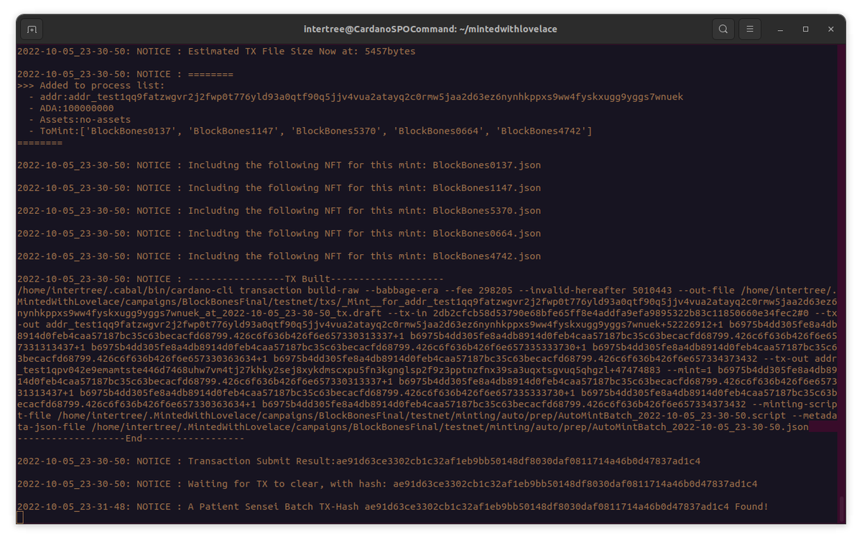Click the terminal vertical scrollbar thumb

point(842,509)
